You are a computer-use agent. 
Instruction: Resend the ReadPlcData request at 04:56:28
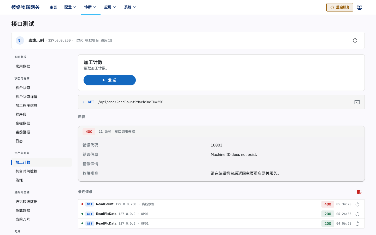click(x=357, y=224)
